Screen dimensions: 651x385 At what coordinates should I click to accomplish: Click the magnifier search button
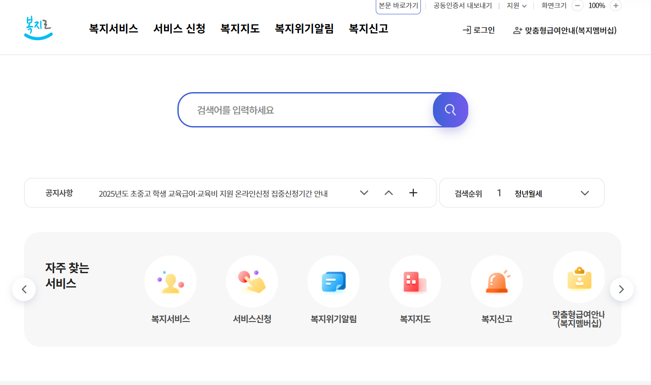point(450,110)
